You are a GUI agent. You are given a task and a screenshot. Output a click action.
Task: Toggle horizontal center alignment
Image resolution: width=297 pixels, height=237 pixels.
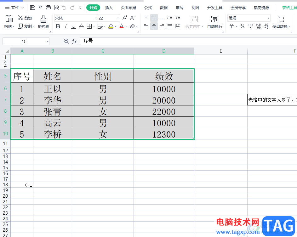(x=154, y=26)
